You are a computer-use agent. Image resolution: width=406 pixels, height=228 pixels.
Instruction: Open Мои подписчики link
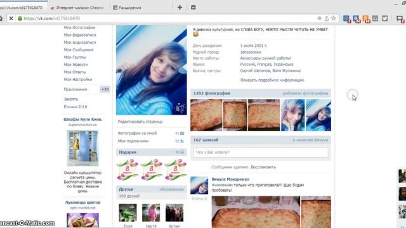(133, 141)
